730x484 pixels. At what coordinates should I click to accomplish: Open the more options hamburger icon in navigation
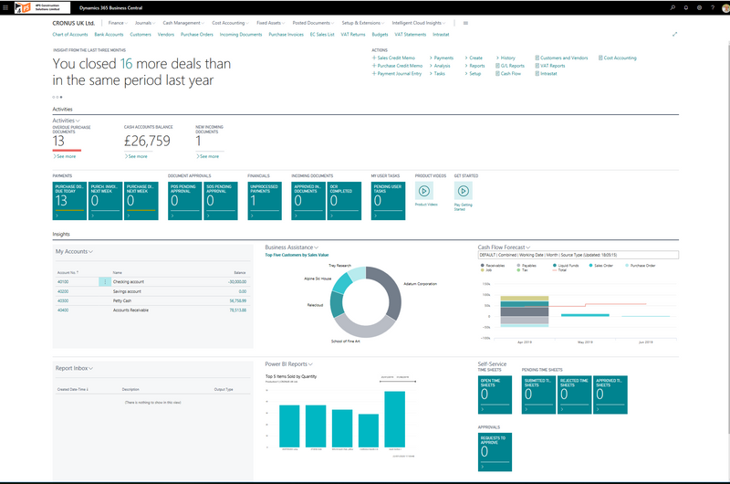(465, 23)
